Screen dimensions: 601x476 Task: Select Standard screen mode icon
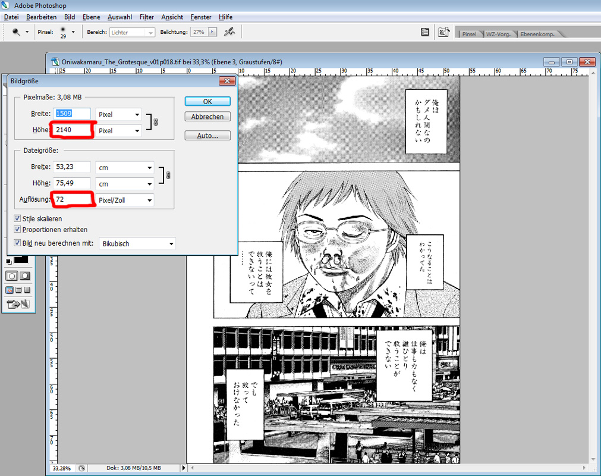tap(10, 290)
